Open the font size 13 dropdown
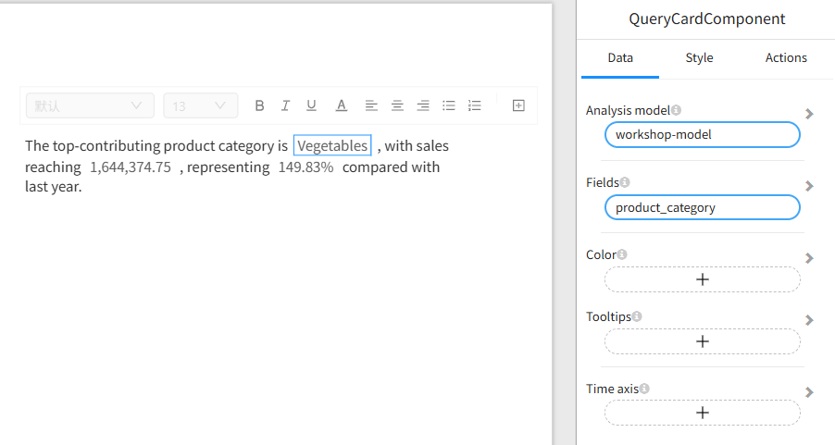The image size is (835, 445). (200, 105)
